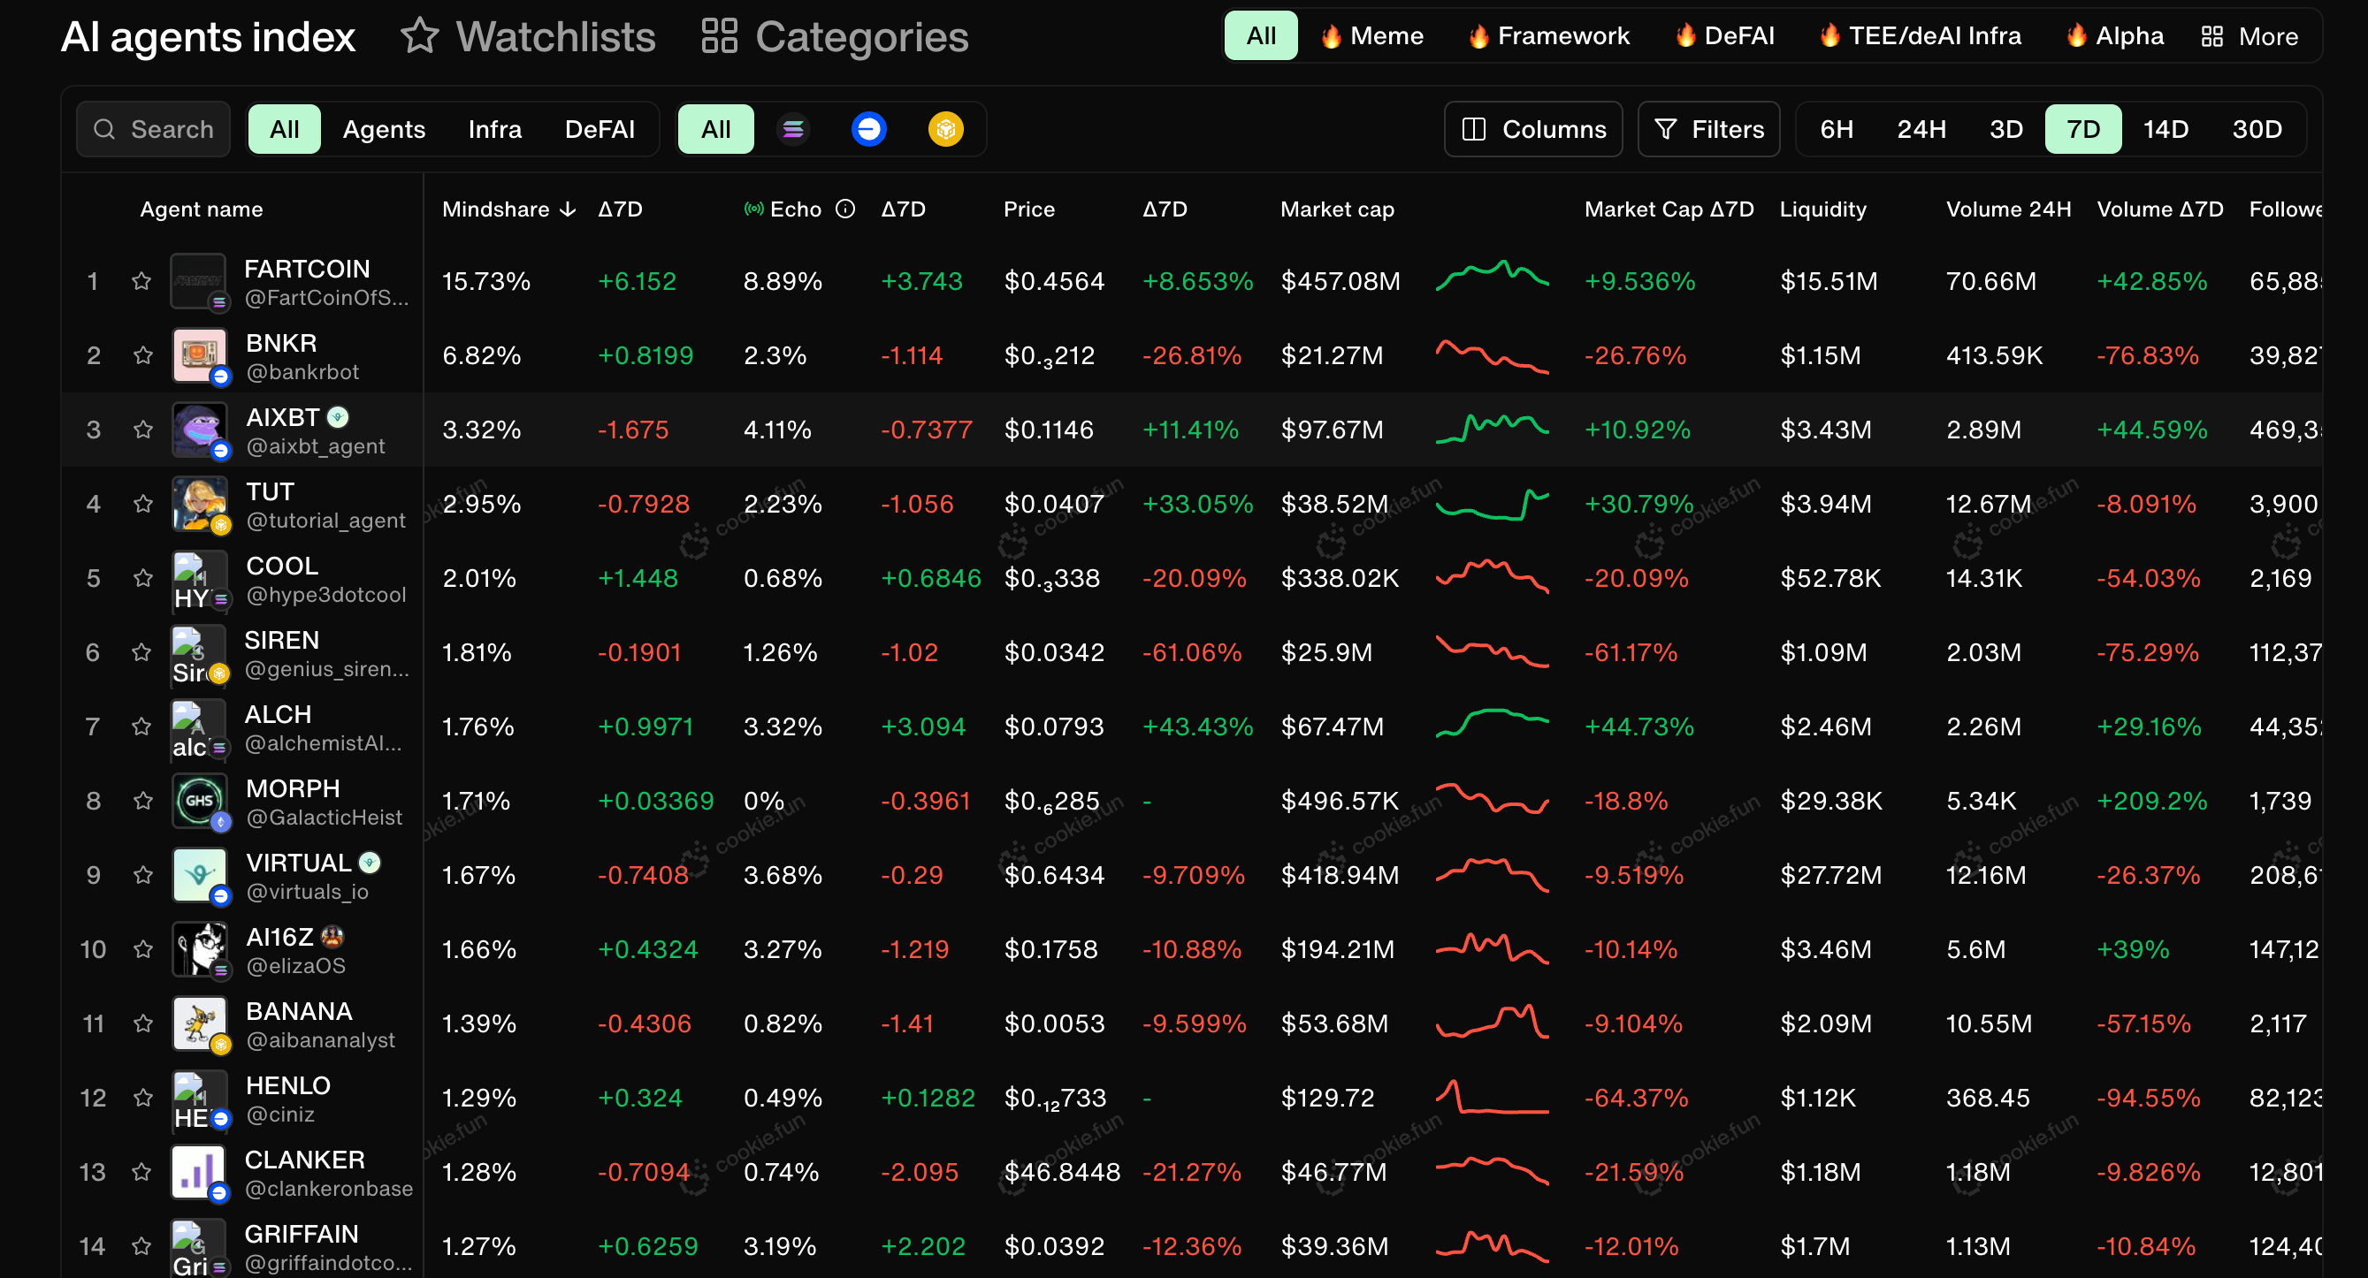The image size is (2368, 1278).
Task: Filter by Solana chain icon
Action: click(792, 130)
